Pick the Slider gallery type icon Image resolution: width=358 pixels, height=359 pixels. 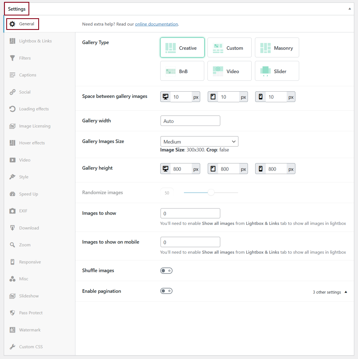265,71
